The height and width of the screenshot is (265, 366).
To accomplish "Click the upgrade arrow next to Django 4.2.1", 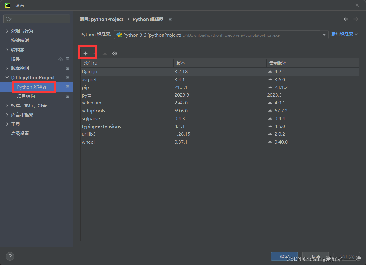I will 270,71.
